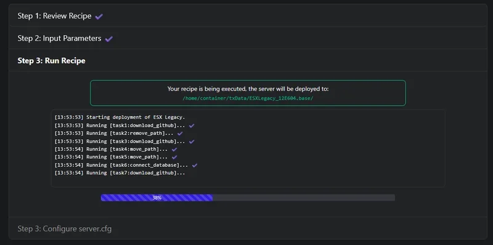Select the task1:download_github log line
The height and width of the screenshot is (245, 493).
coord(120,126)
